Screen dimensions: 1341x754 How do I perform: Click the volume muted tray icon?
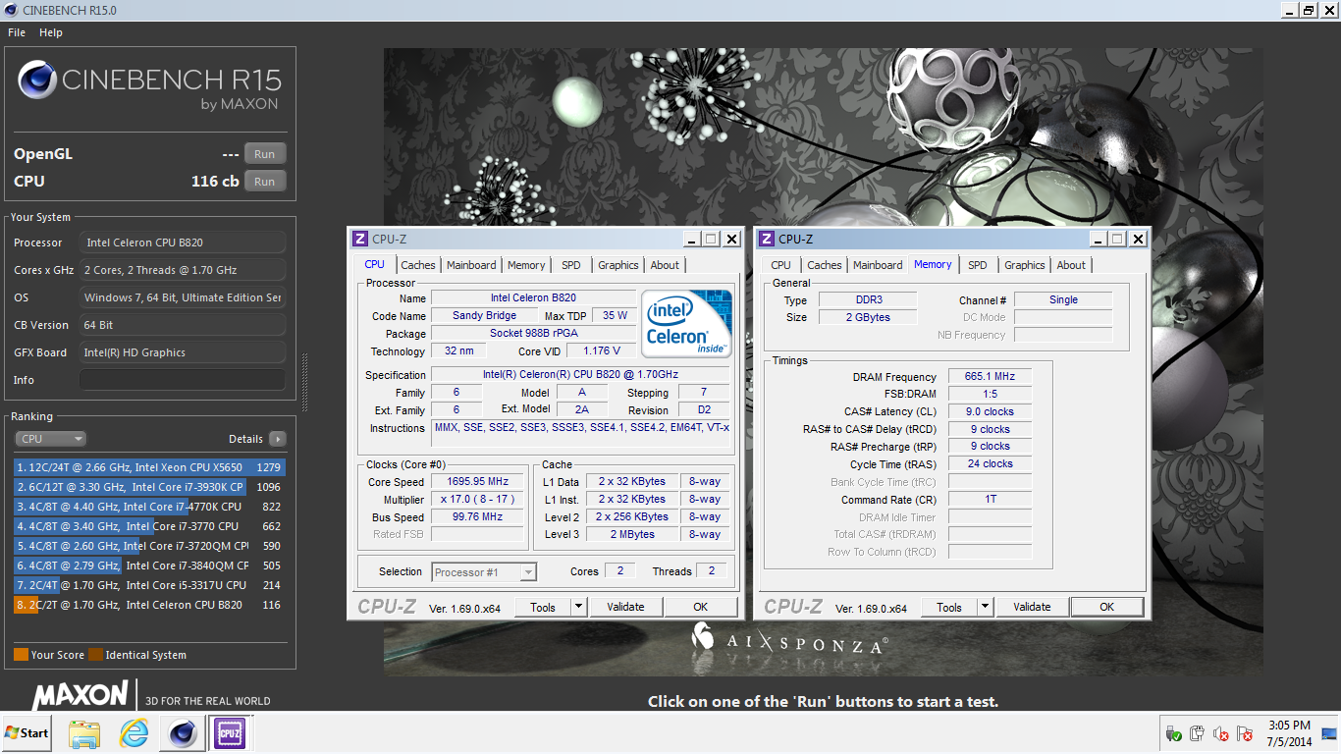tap(1221, 733)
